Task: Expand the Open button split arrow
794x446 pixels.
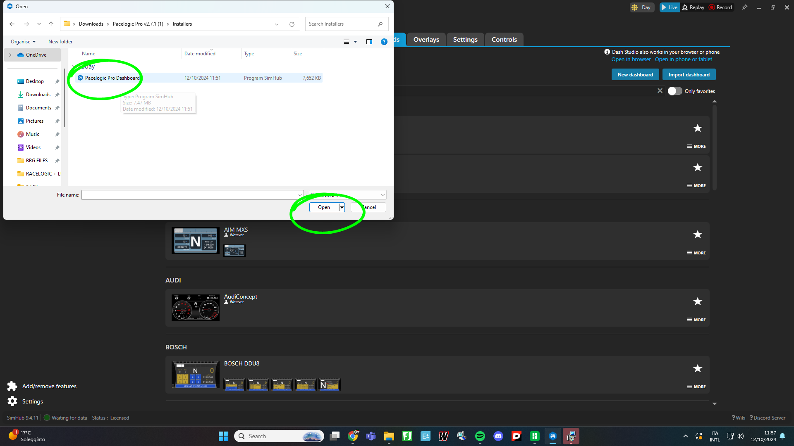Action: point(342,207)
